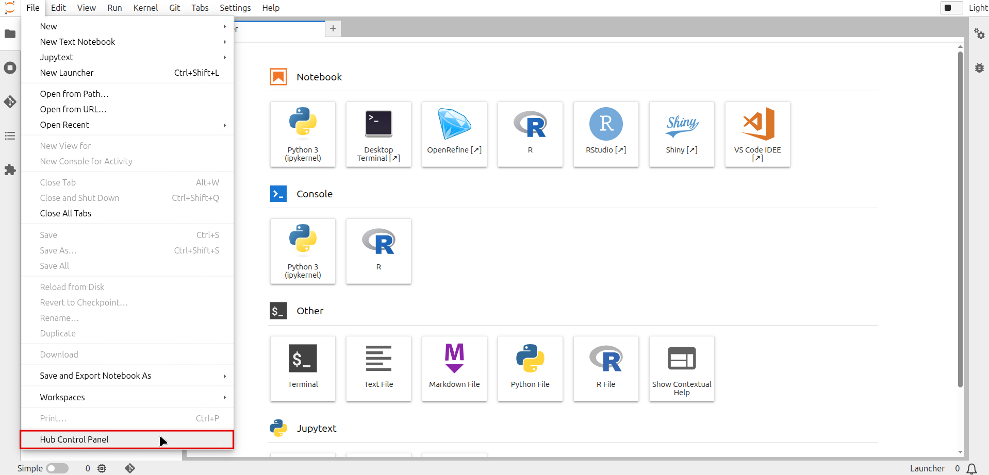Open the Tabs menu
The width and height of the screenshot is (989, 475).
click(x=200, y=8)
